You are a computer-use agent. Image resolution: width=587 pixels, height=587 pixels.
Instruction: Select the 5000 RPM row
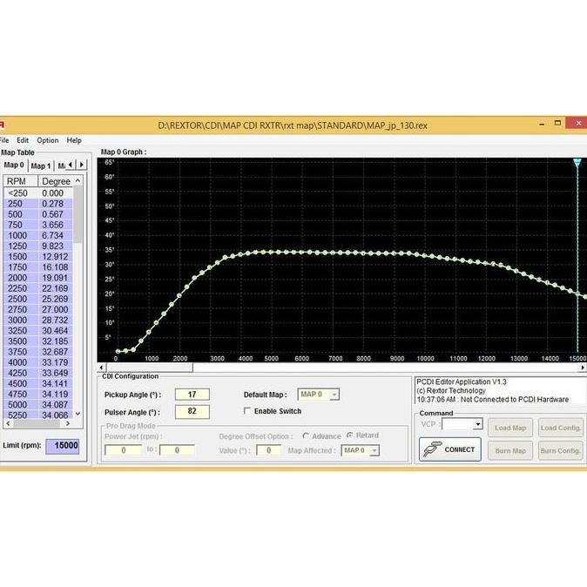coord(38,405)
